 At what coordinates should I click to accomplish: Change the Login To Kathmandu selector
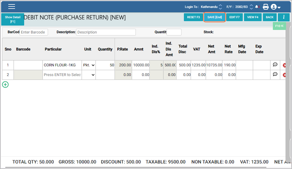click(211, 7)
